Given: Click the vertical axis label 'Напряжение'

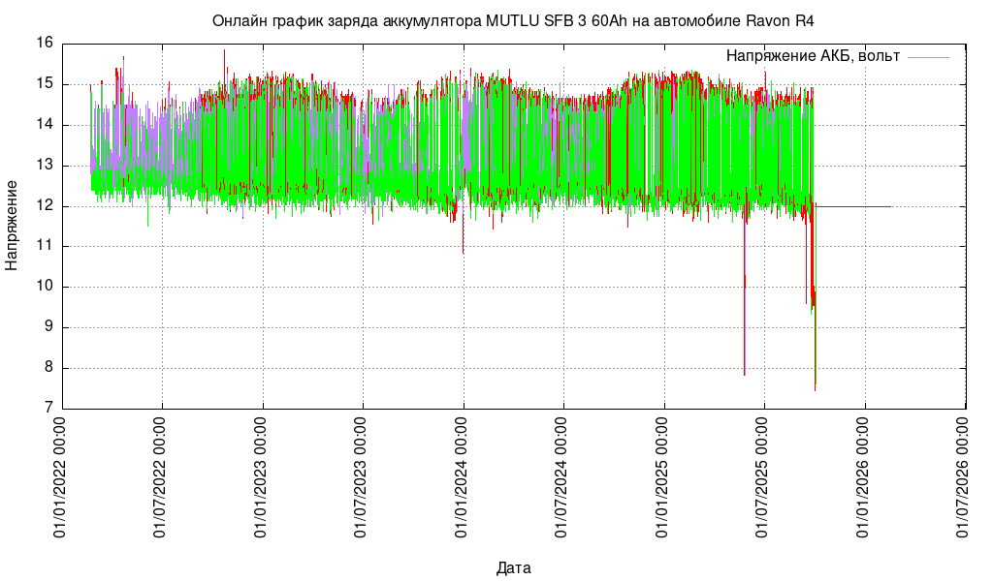Looking at the screenshot, I should click(x=12, y=225).
